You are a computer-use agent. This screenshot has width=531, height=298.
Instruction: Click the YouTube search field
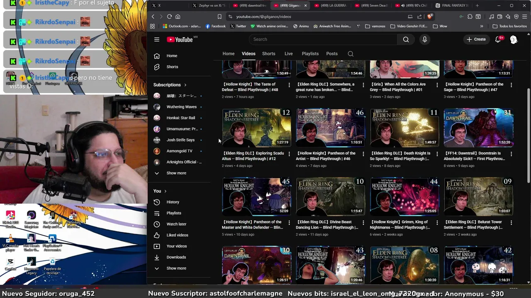pyautogui.click(x=323, y=39)
